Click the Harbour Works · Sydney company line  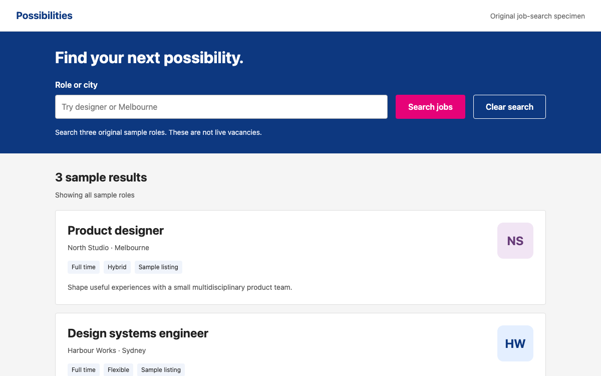click(x=107, y=350)
